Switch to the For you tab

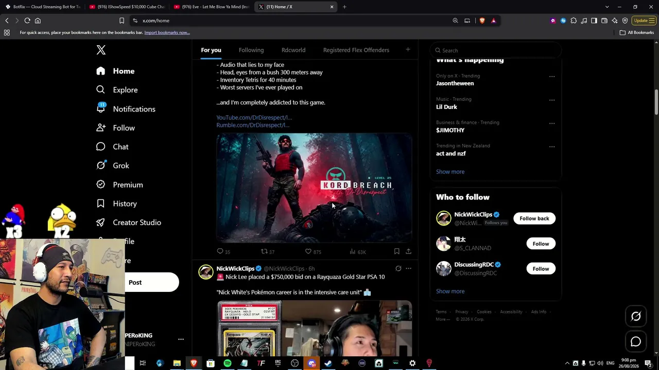(211, 50)
